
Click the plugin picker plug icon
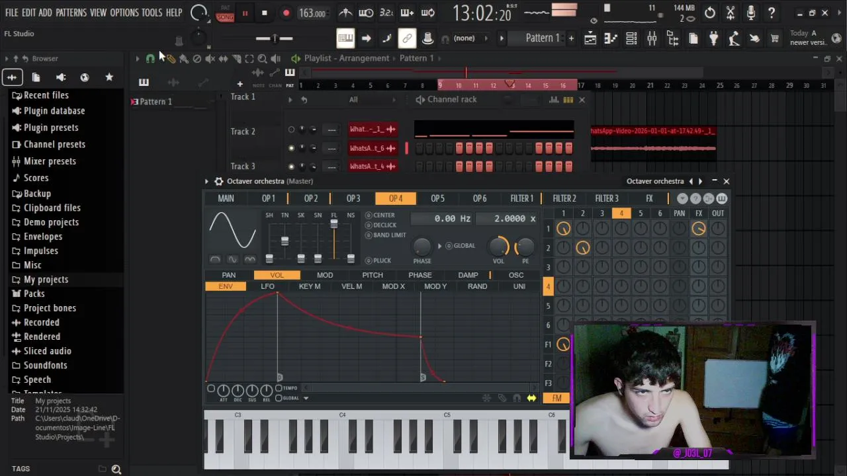713,38
